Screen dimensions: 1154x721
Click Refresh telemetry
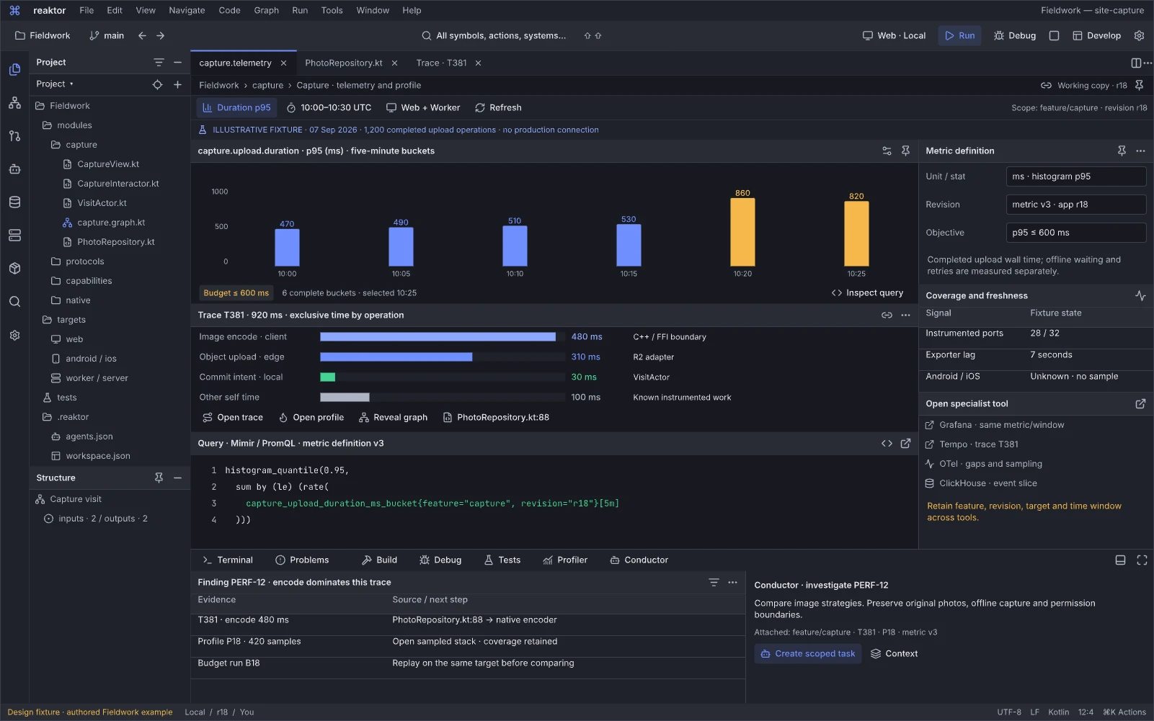tap(498, 107)
